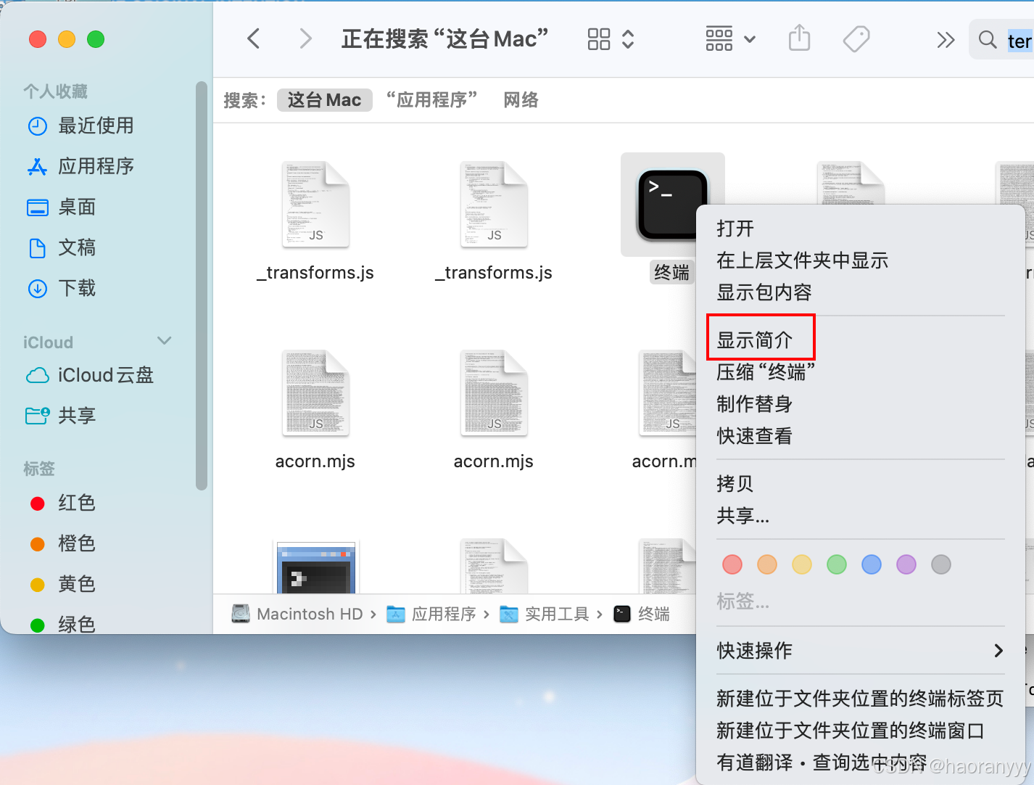
Task: Select the second acorn.mjs file icon
Action: [x=494, y=393]
